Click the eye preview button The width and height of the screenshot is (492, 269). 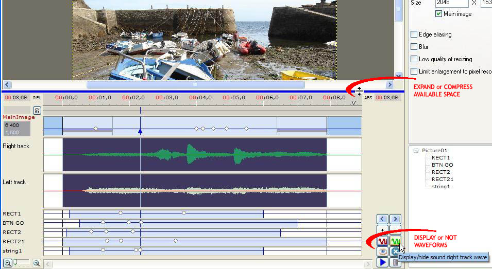coord(382,252)
